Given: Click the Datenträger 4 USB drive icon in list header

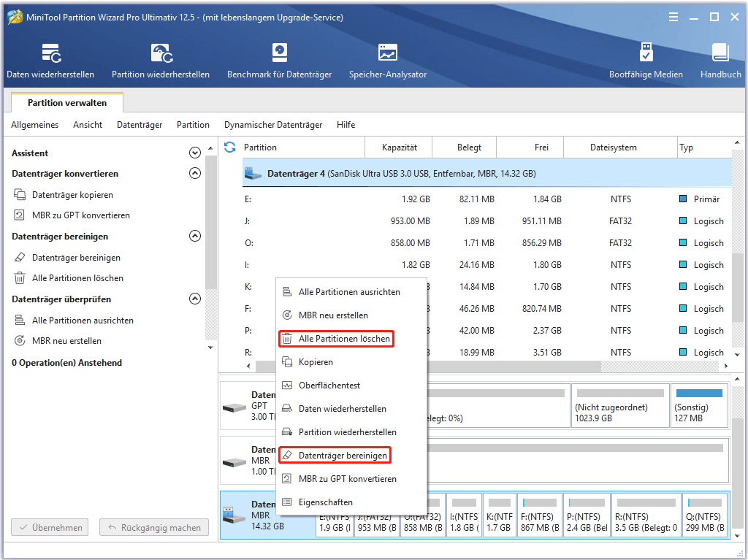Looking at the screenshot, I should (253, 174).
